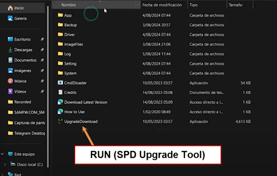This screenshot has height=176, width=277.
Task: Click the file name How to Use
Action: click(x=74, y=112)
